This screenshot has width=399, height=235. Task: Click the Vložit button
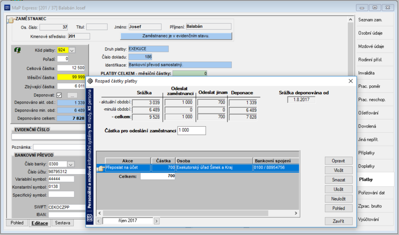(x=339, y=170)
